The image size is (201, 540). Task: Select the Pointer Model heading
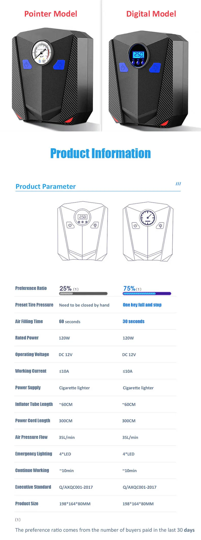[x=51, y=14]
